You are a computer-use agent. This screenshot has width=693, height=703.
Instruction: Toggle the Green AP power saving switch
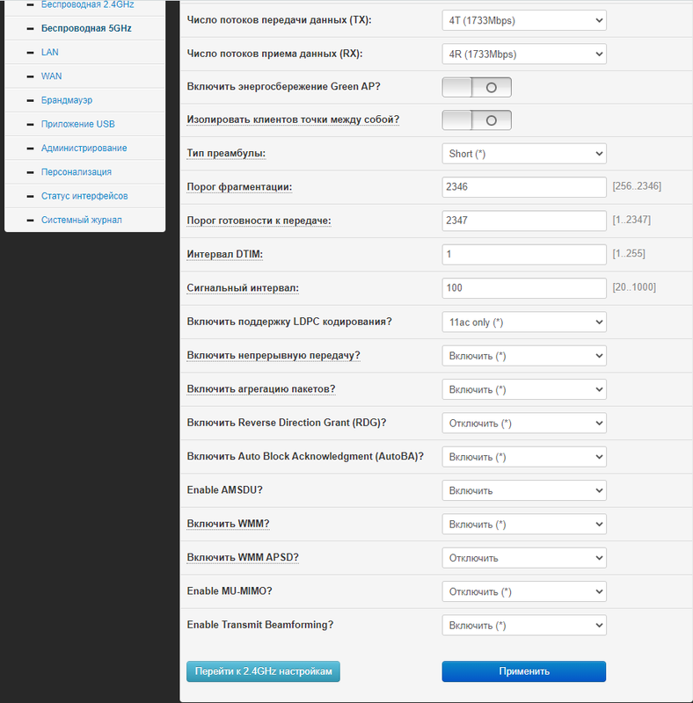click(477, 87)
